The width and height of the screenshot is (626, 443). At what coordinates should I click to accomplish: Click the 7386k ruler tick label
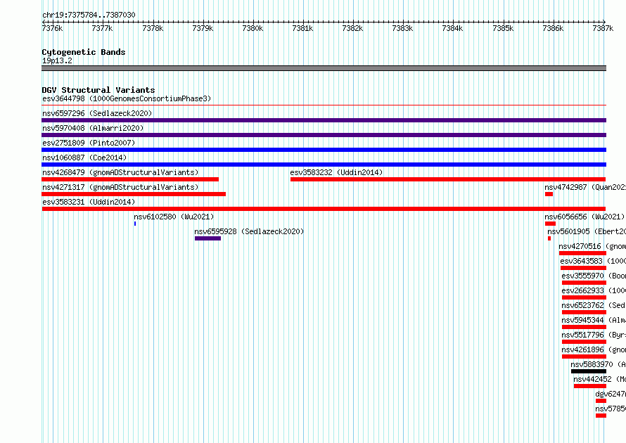553,28
